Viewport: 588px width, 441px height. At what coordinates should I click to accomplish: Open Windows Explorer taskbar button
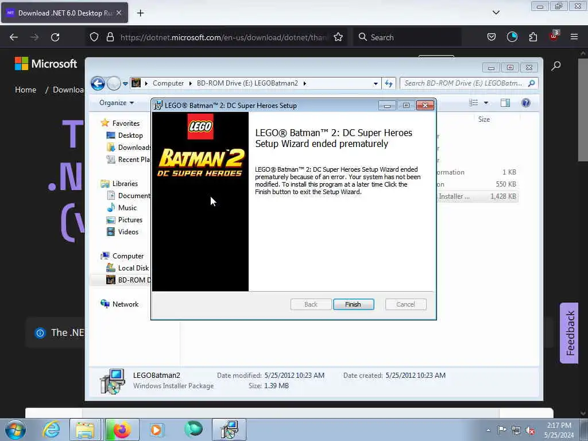(85, 430)
